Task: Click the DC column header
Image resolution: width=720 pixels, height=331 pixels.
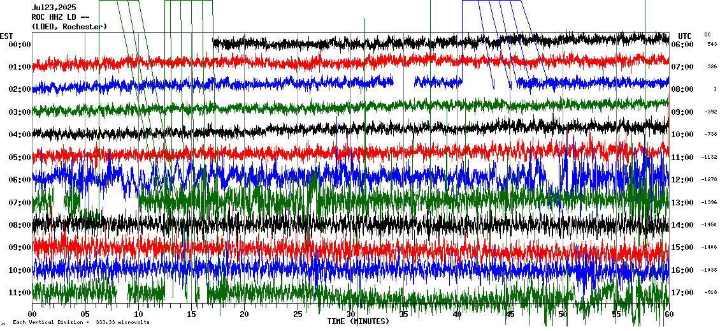Action: 707,34
